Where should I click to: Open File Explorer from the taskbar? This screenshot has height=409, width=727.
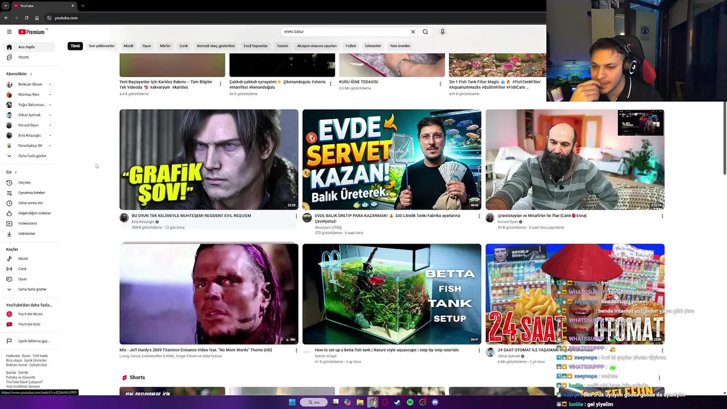point(360,402)
